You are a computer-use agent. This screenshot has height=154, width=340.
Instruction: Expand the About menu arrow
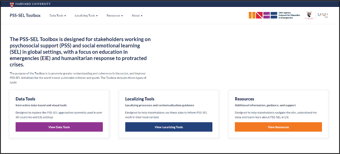point(141,16)
